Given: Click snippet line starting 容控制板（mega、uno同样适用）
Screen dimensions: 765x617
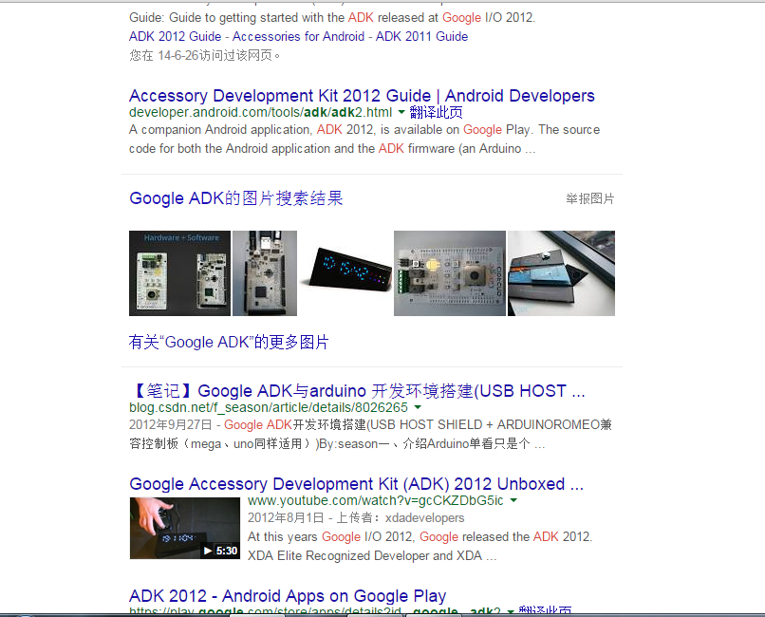Looking at the screenshot, I should [x=337, y=444].
